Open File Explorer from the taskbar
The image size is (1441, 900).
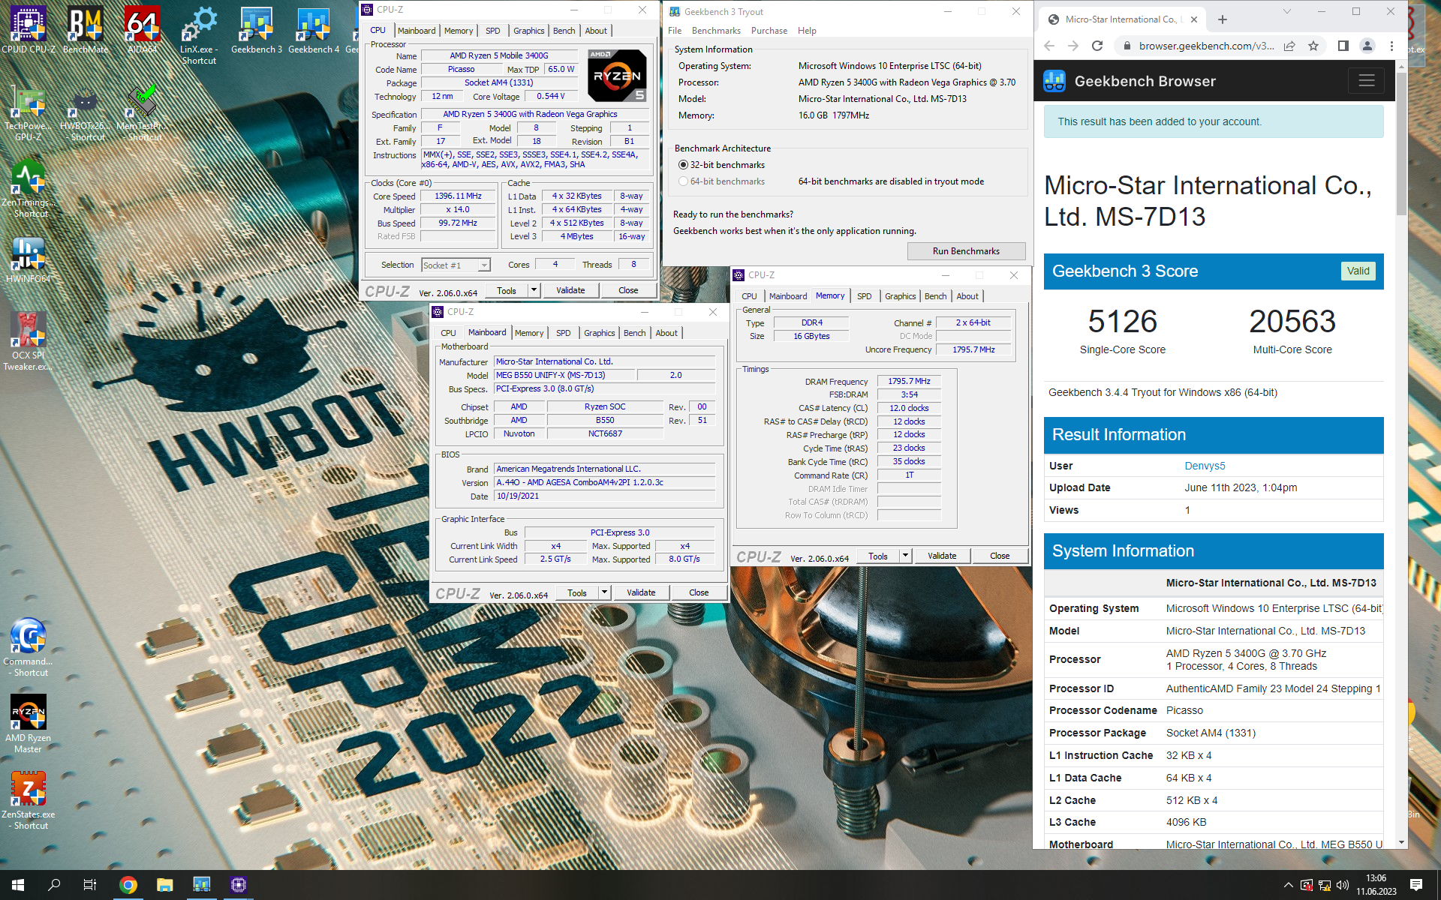coord(165,885)
